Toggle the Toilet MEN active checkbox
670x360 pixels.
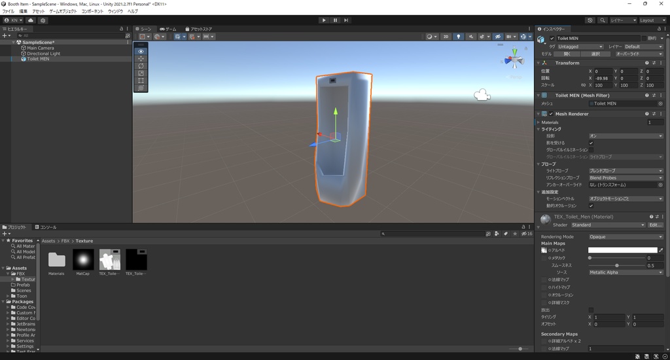click(x=552, y=39)
